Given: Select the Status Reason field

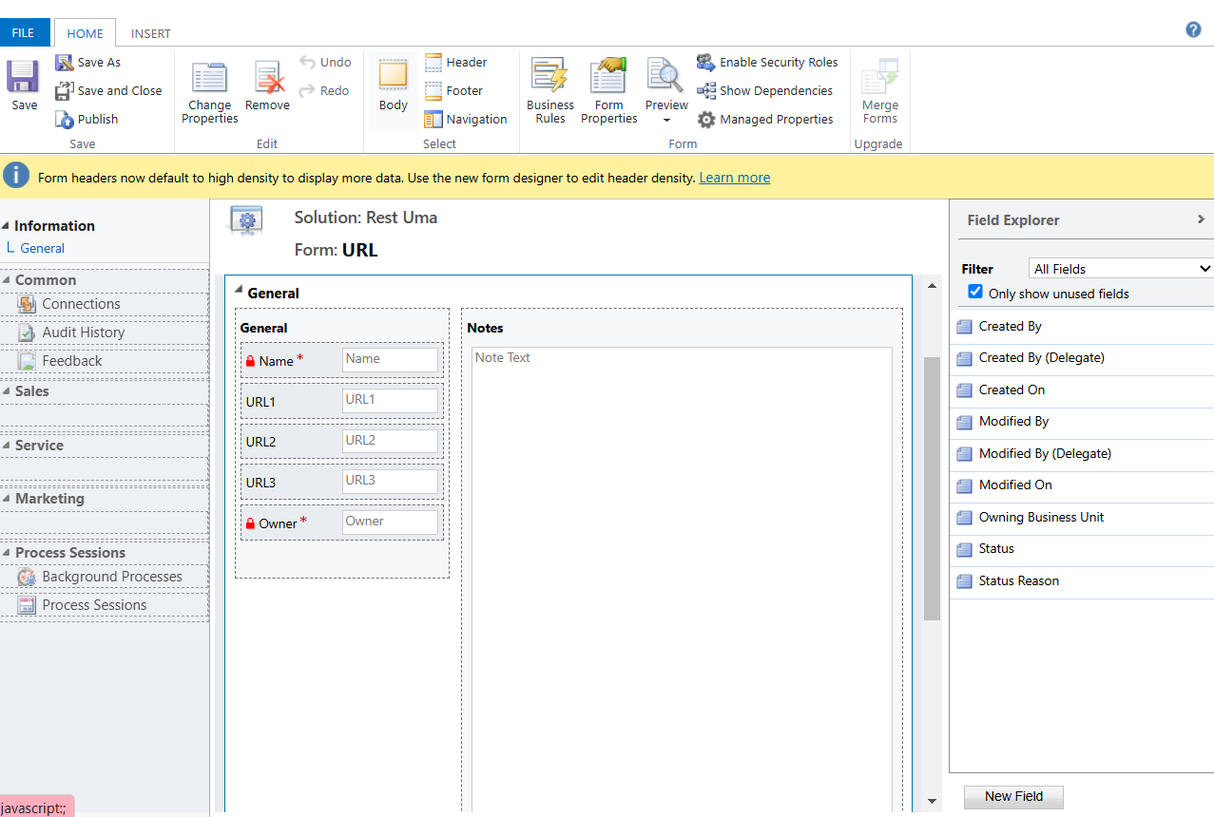Looking at the screenshot, I should (1082, 581).
